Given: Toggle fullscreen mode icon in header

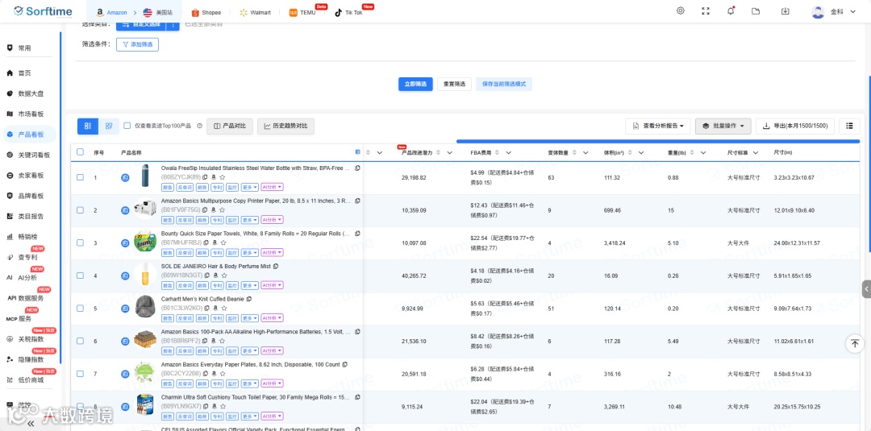Looking at the screenshot, I should click(x=706, y=11).
